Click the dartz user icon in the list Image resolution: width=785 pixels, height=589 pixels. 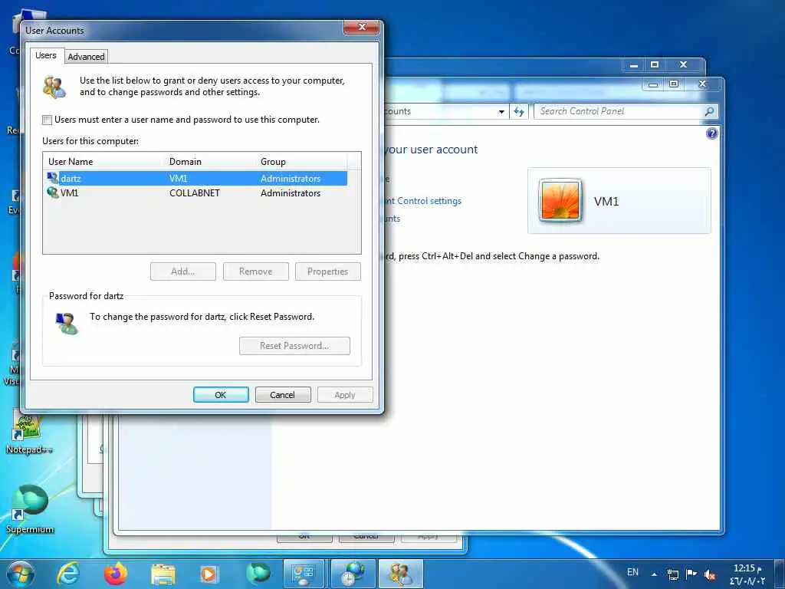click(x=53, y=178)
